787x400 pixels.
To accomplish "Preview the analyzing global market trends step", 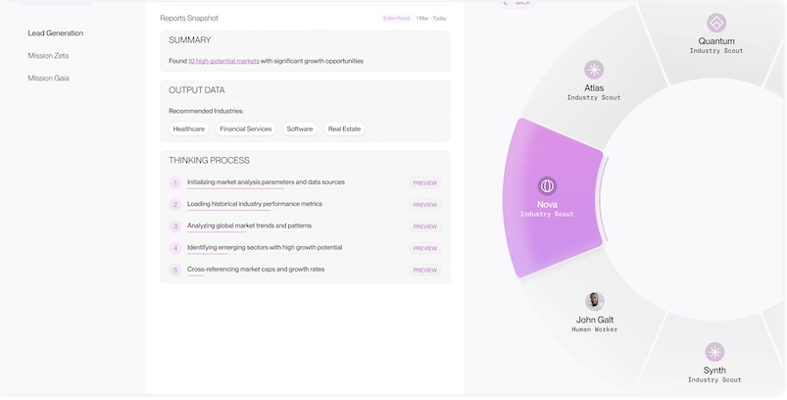I will click(425, 226).
